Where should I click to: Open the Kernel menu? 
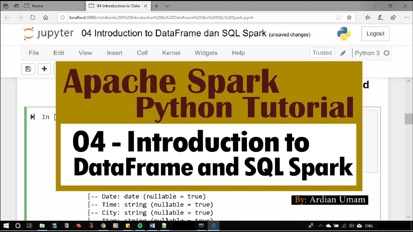tap(171, 53)
